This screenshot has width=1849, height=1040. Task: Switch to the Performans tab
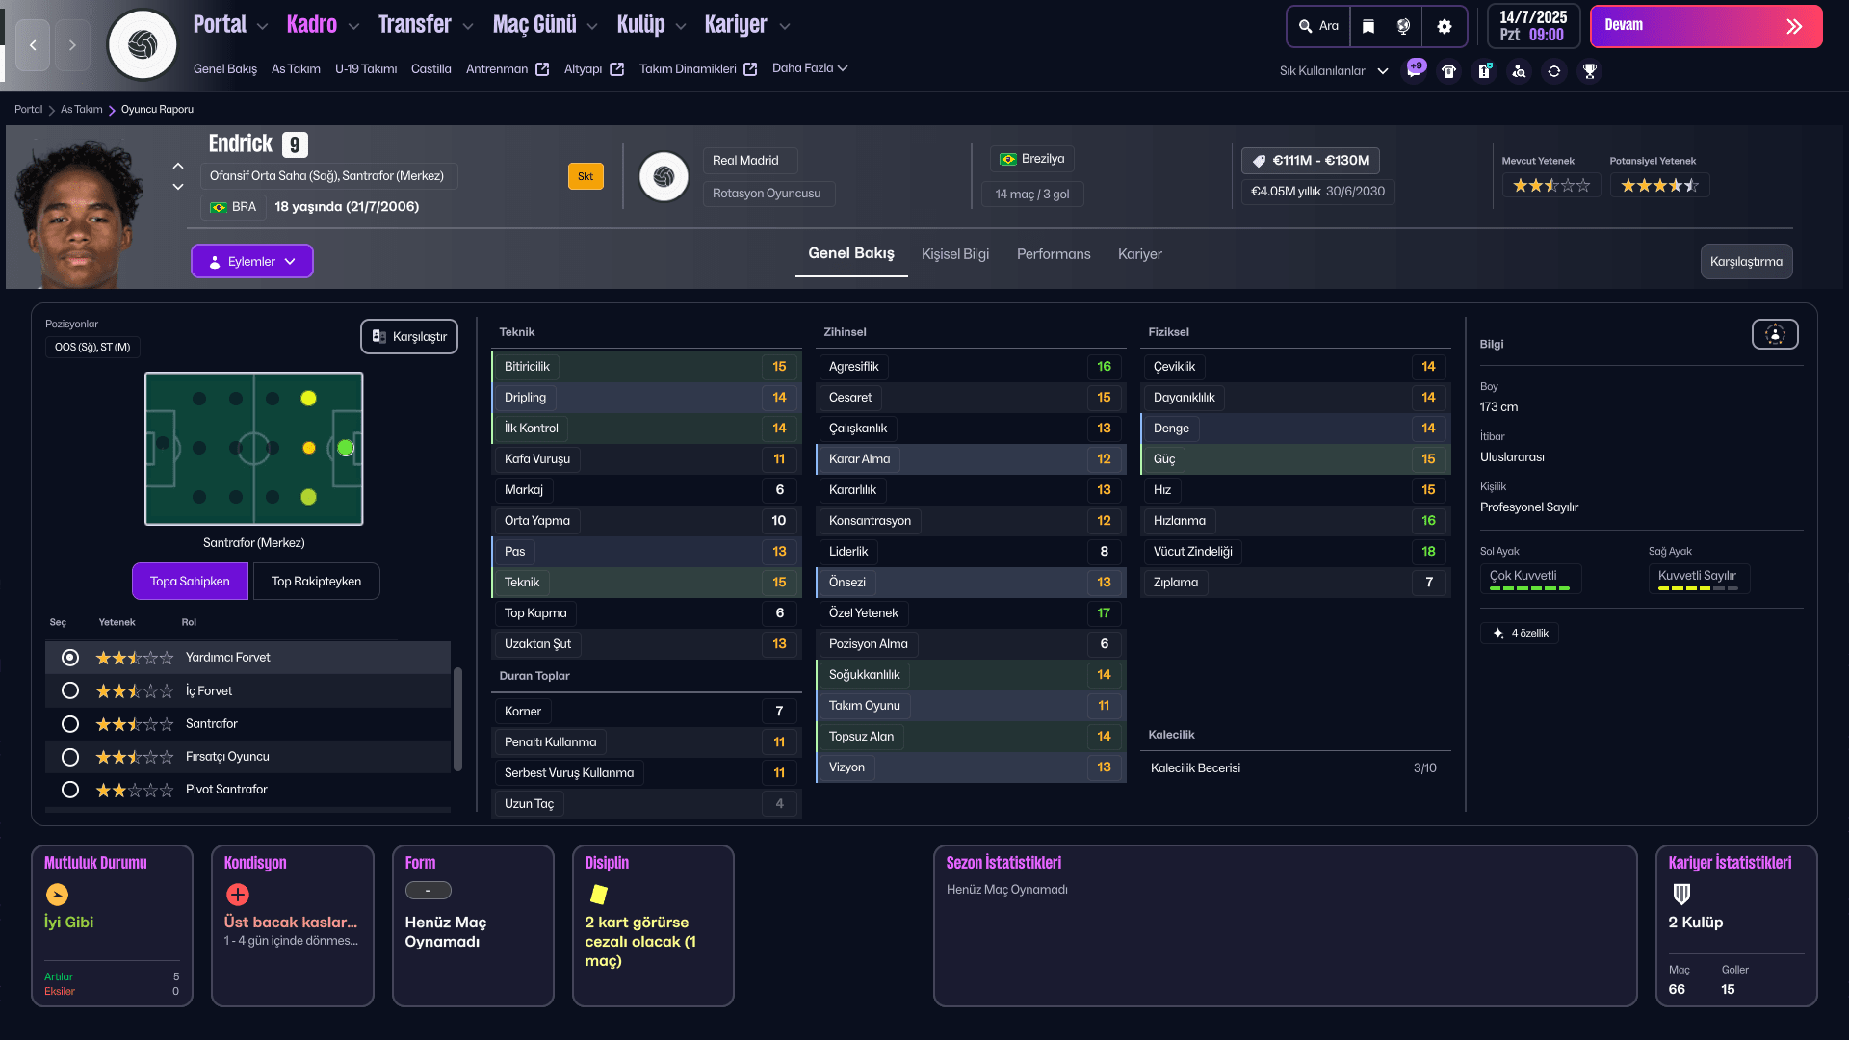click(1054, 254)
